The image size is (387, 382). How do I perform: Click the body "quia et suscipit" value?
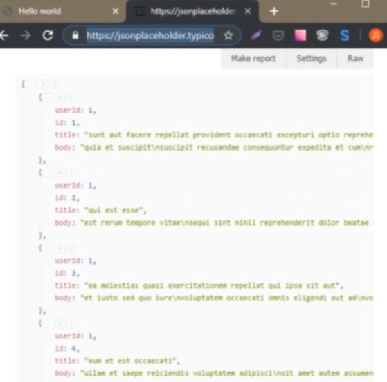tap(226, 148)
